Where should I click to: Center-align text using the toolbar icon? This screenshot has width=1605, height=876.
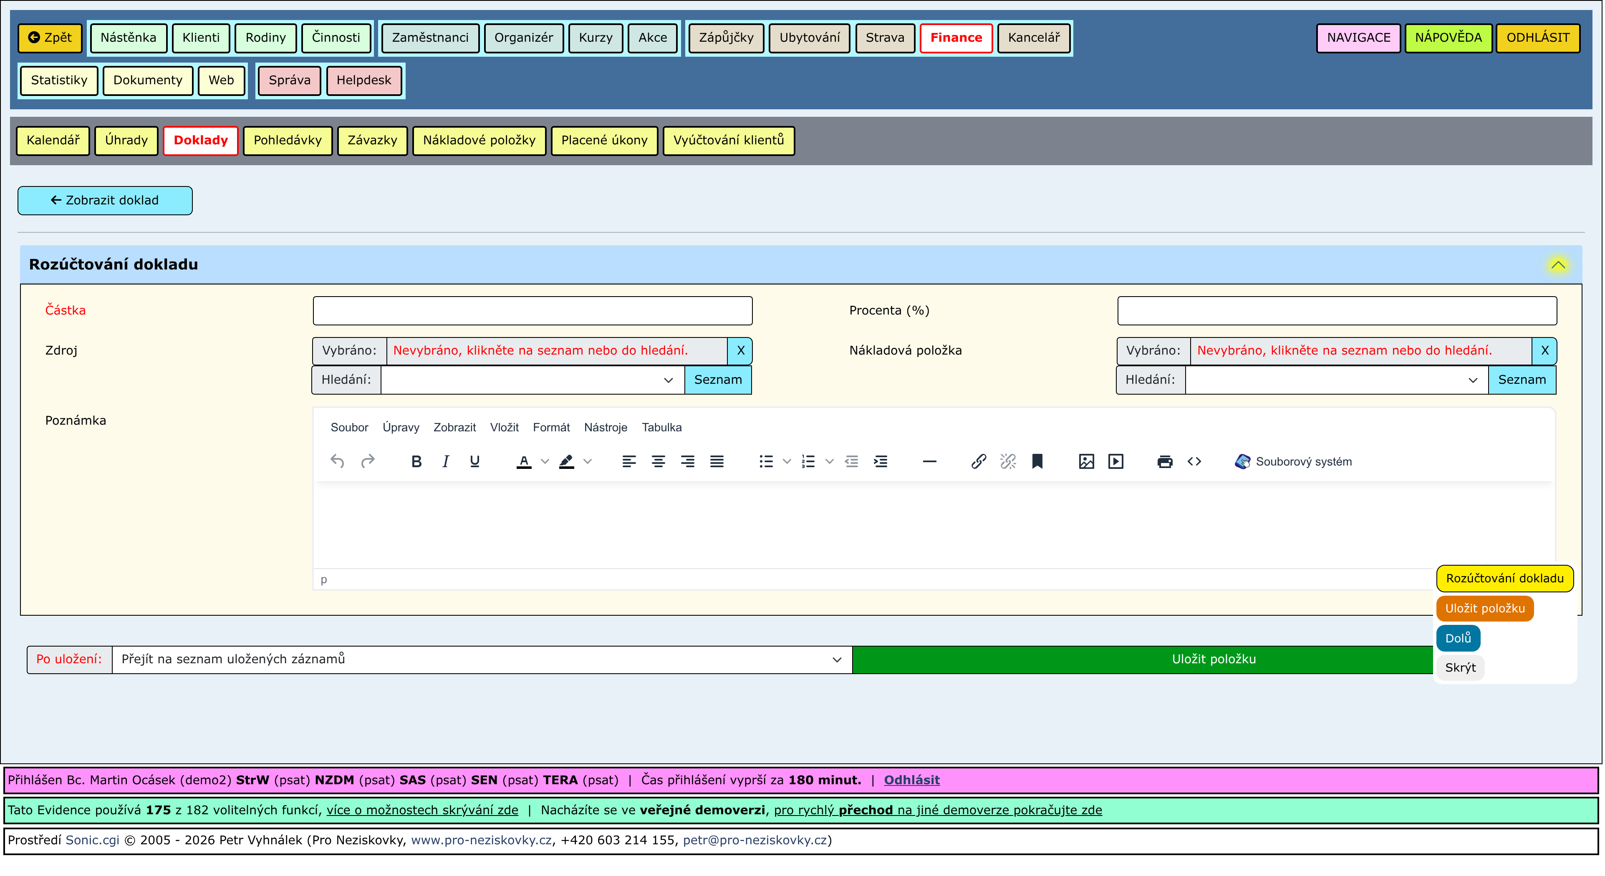click(x=658, y=461)
